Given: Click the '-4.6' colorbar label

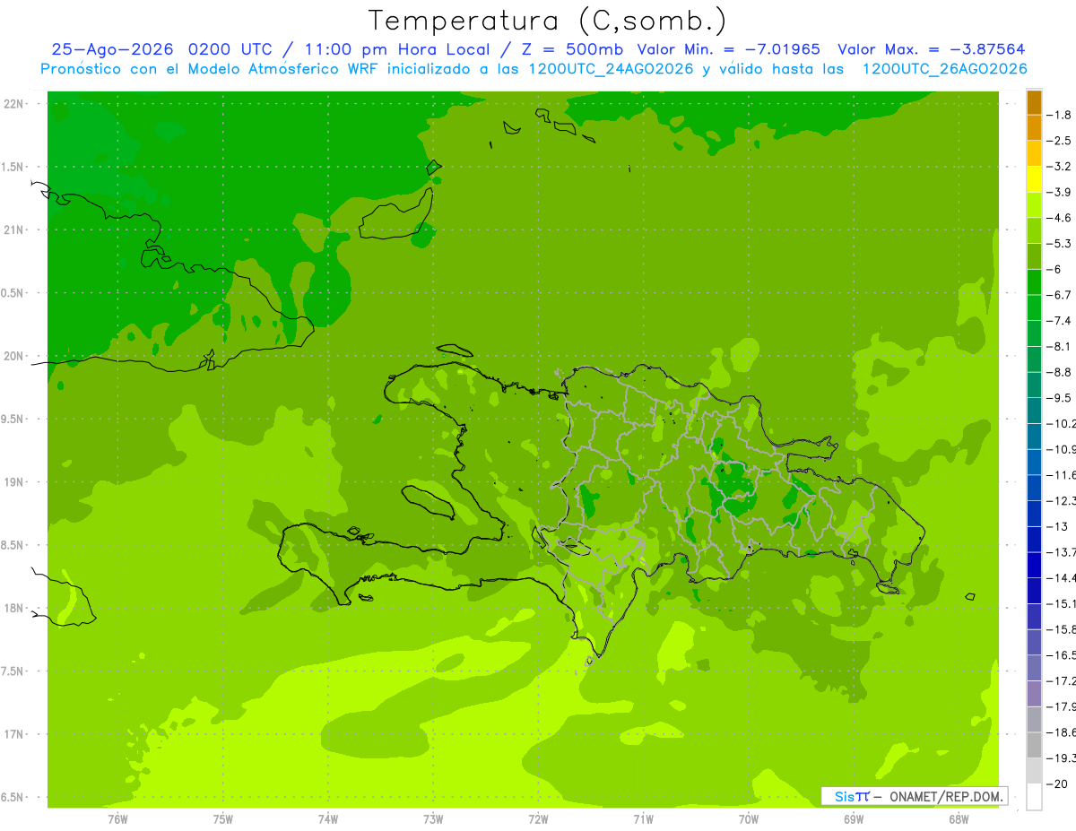Looking at the screenshot, I should (x=1059, y=218).
